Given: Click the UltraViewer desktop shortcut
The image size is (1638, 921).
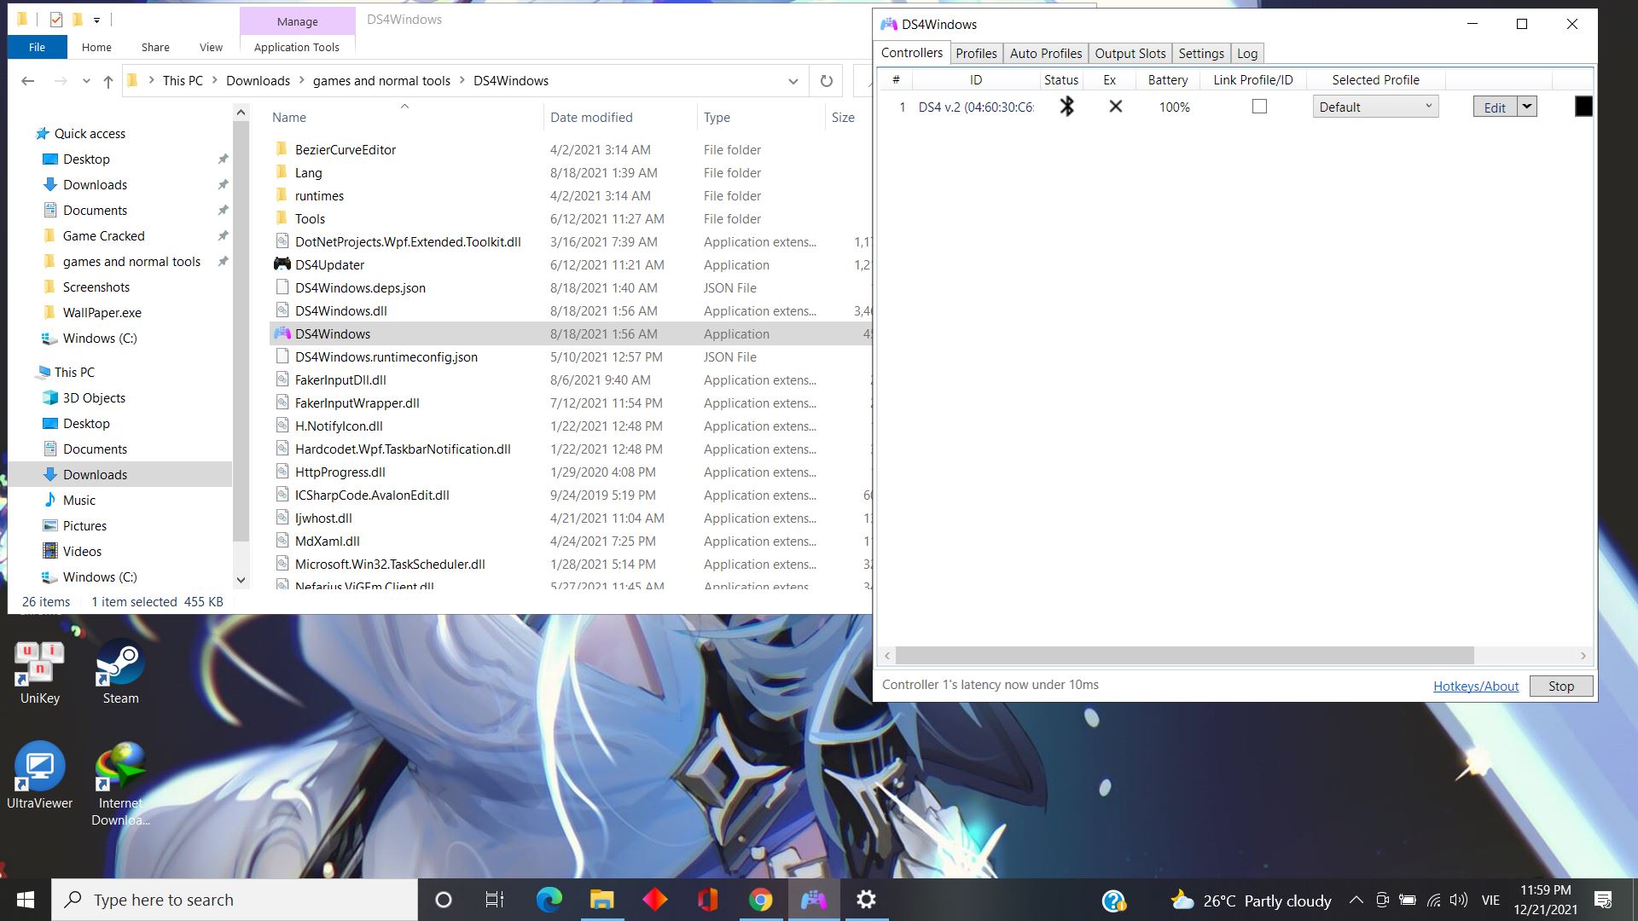Looking at the screenshot, I should pos(39,776).
